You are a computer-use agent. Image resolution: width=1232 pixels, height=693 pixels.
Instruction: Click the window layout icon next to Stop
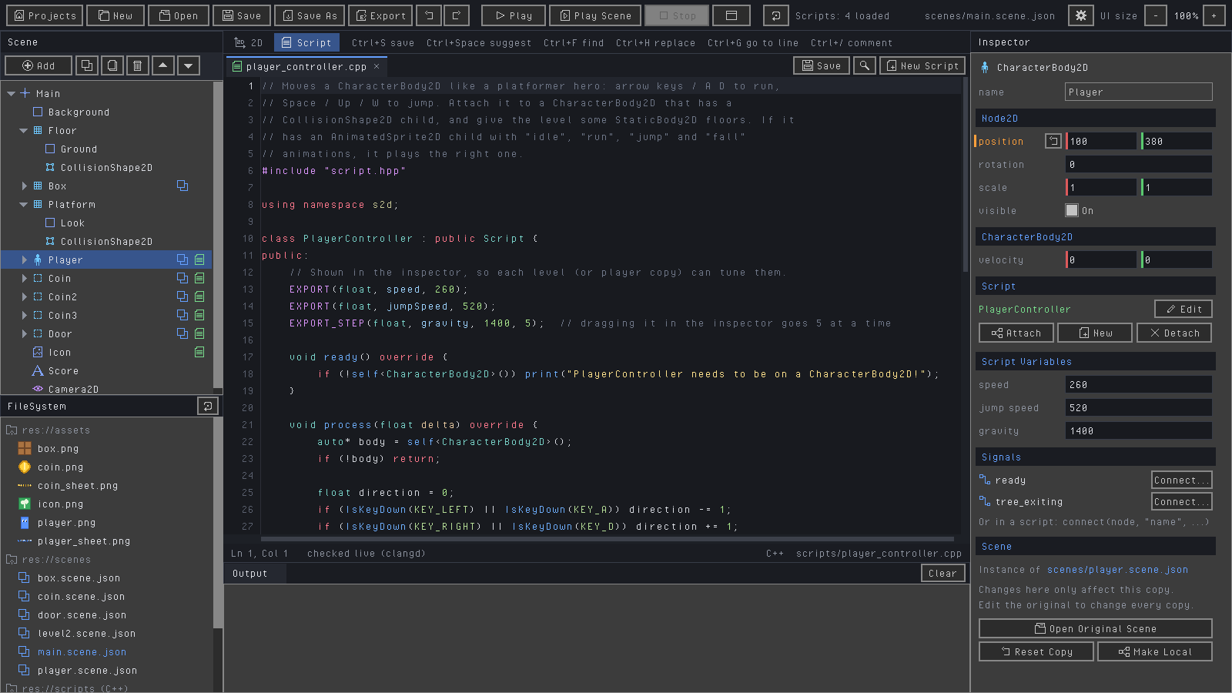point(731,15)
